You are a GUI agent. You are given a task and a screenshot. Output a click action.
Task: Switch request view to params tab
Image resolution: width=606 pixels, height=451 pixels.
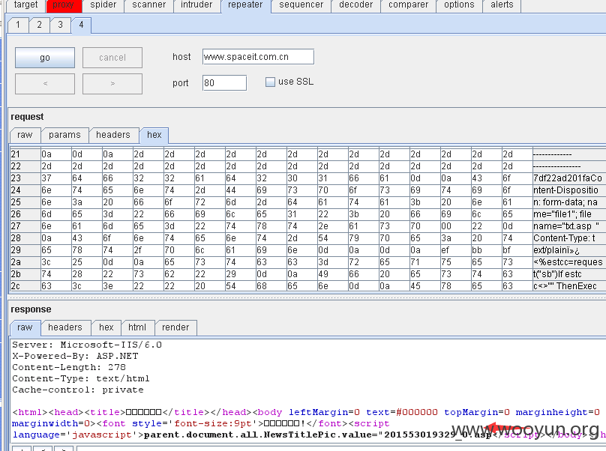64,135
